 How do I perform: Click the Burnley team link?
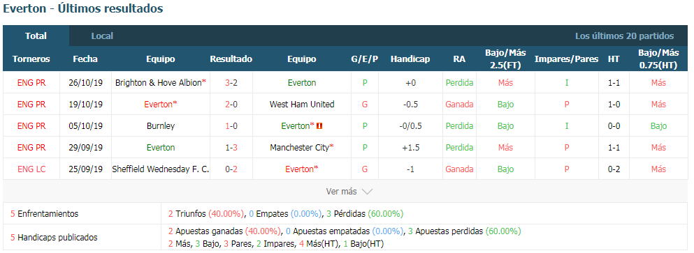coord(161,126)
